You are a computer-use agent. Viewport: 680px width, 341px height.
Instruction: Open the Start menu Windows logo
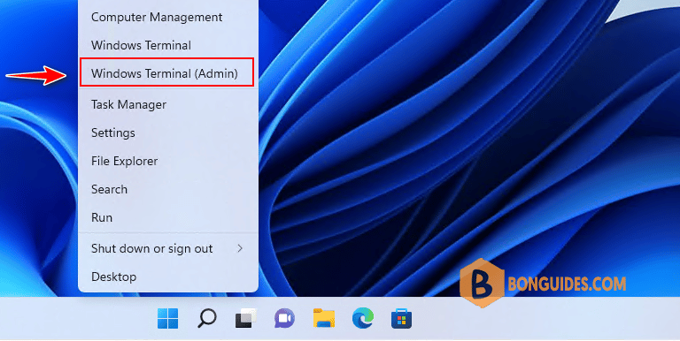[x=168, y=319]
